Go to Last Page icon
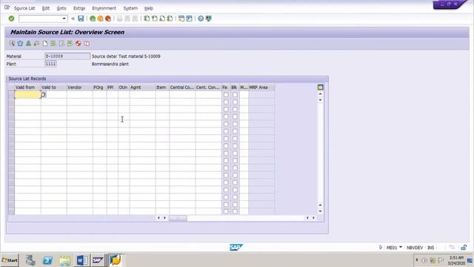This screenshot has width=474, height=267. (x=170, y=19)
